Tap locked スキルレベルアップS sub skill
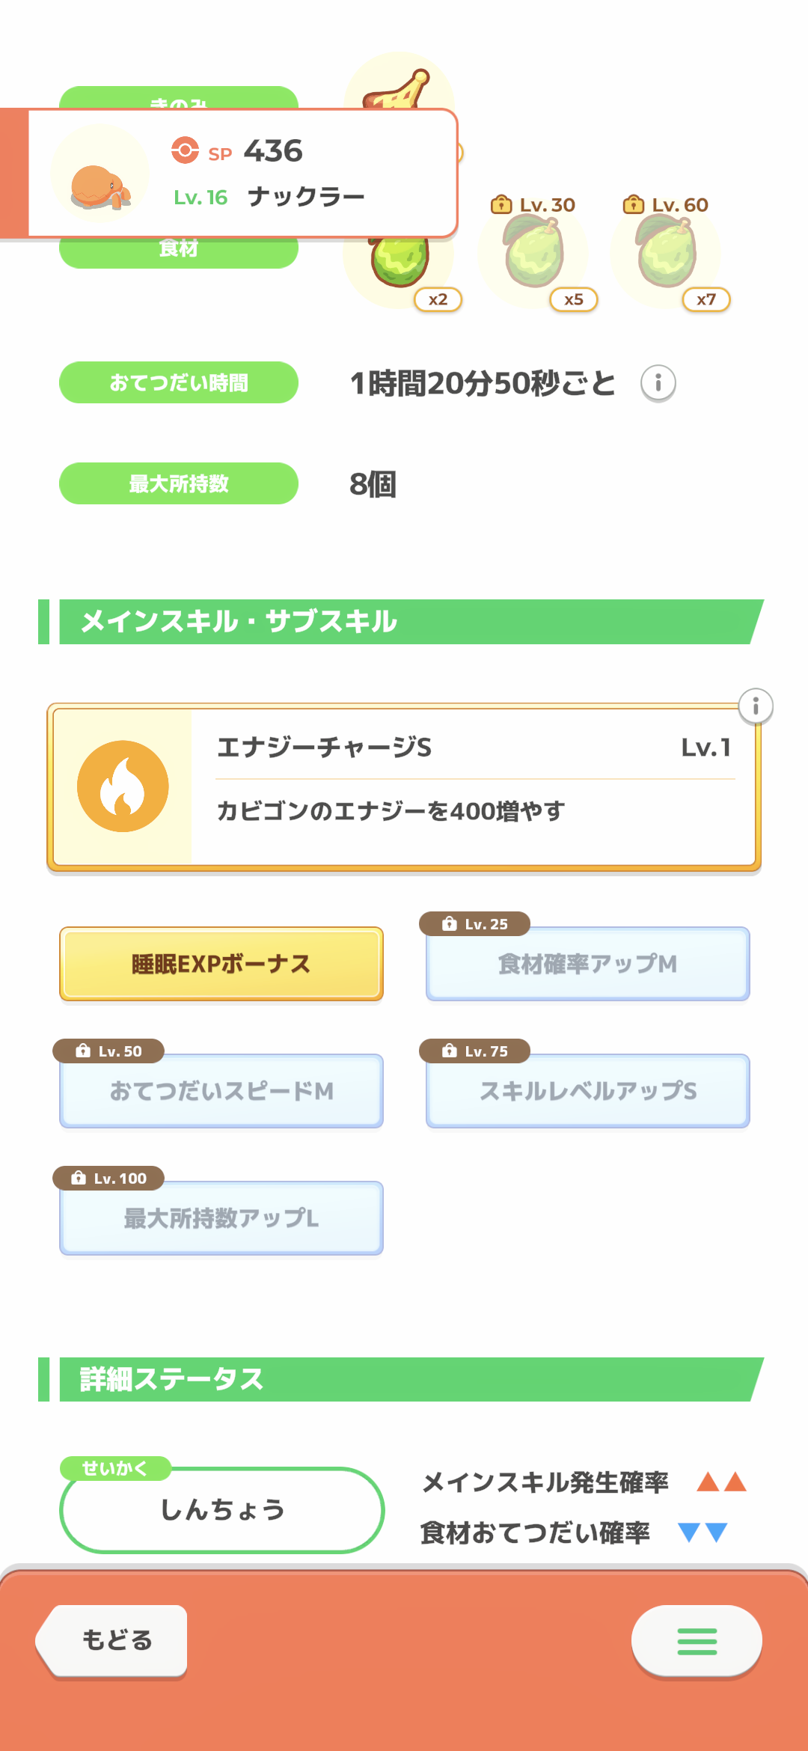 pos(587,1091)
